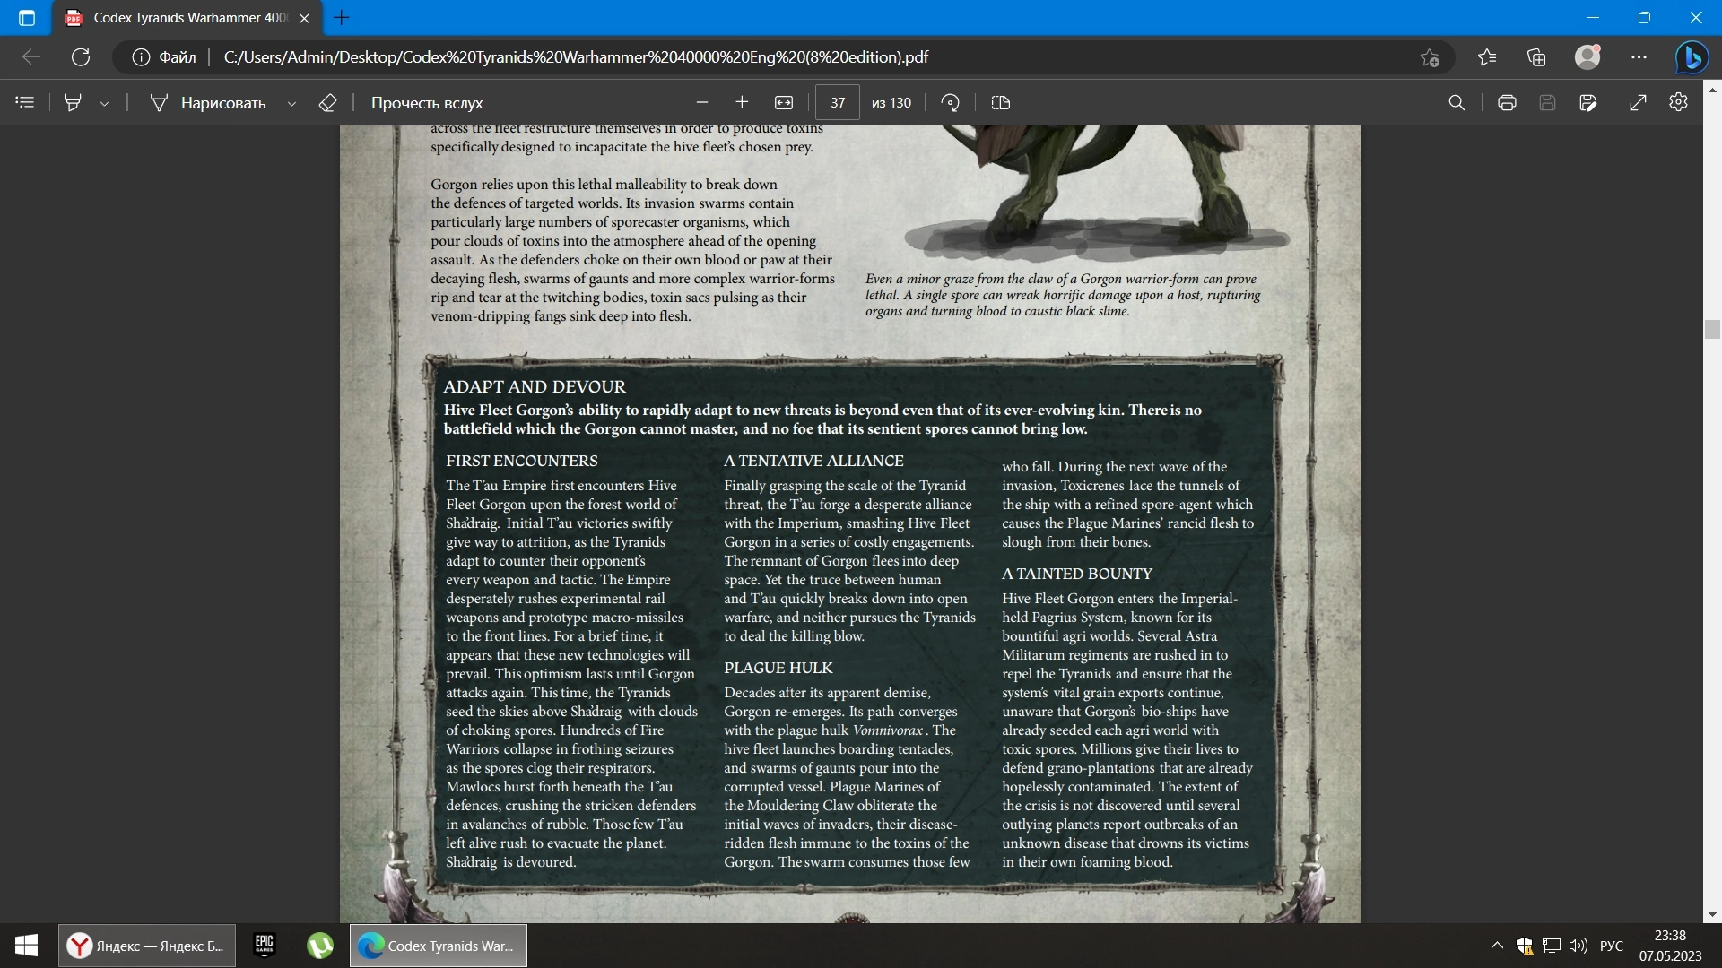Fit the PDF page to width

coord(784,103)
